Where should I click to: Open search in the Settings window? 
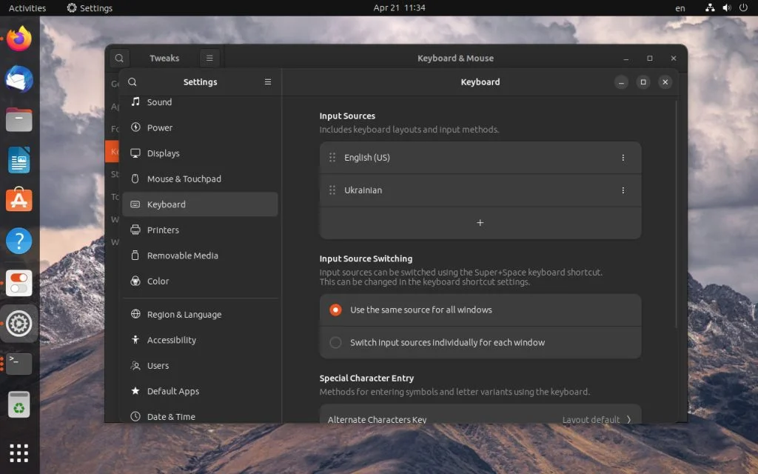(133, 81)
